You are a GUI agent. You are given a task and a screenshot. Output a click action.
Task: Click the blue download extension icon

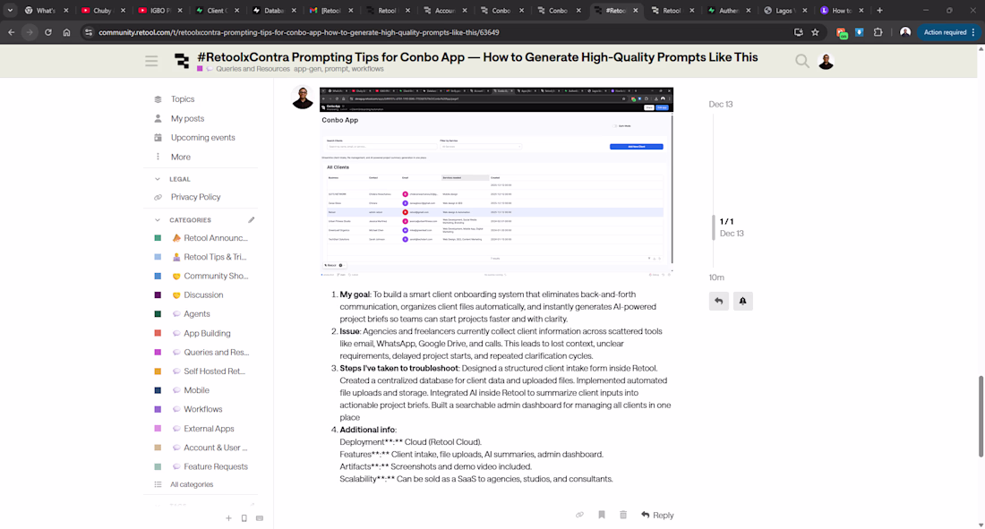(860, 32)
